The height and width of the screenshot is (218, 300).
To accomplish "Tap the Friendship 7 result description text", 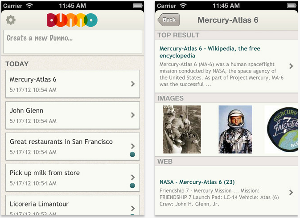I will pyautogui.click(x=219, y=198).
